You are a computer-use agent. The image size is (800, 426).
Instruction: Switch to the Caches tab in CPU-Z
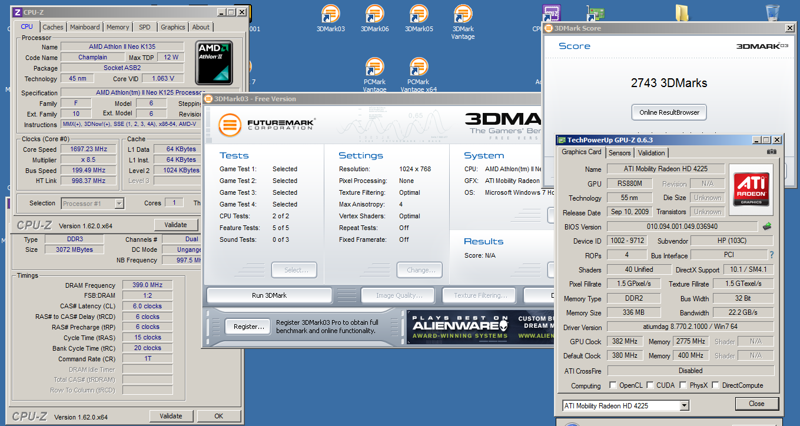pyautogui.click(x=53, y=27)
